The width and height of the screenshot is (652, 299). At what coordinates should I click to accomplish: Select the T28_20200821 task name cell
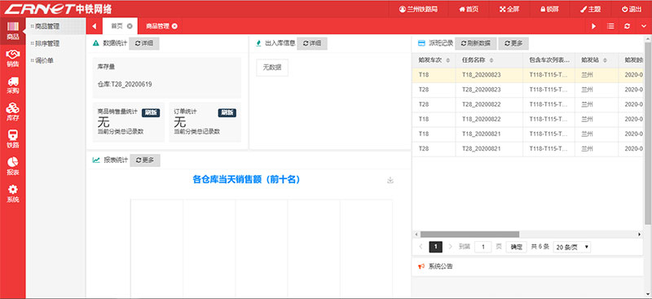point(489,149)
